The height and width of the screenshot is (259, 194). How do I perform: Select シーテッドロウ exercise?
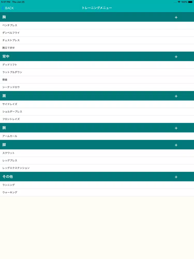coord(97,87)
